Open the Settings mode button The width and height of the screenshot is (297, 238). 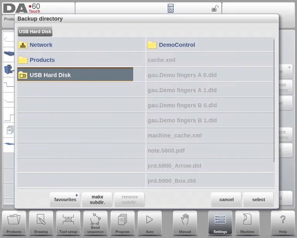tap(220, 223)
